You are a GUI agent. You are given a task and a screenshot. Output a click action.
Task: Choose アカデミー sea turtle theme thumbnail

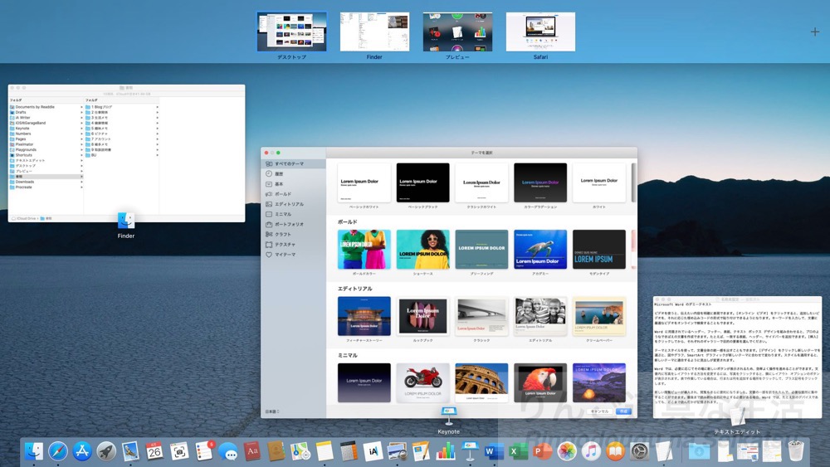[x=540, y=250]
